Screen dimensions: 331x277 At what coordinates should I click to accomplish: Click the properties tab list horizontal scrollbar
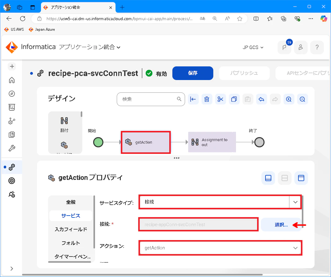coord(70,262)
